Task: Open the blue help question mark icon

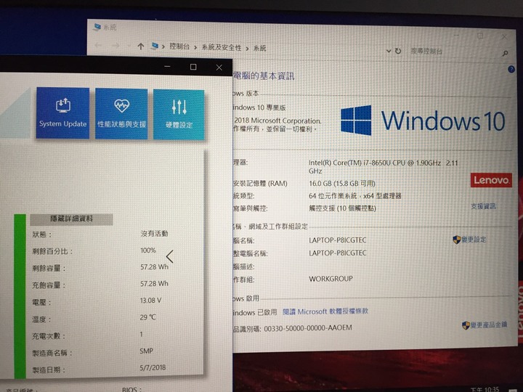Action: tap(511, 70)
